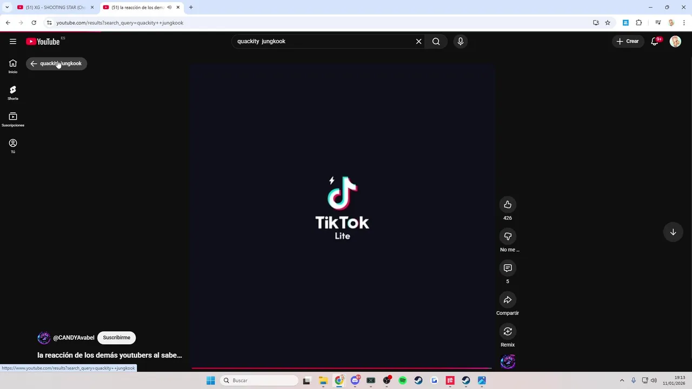Start voice search with microphone
Screen dimensions: 692x389
[461, 41]
